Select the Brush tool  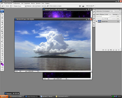[2, 29]
